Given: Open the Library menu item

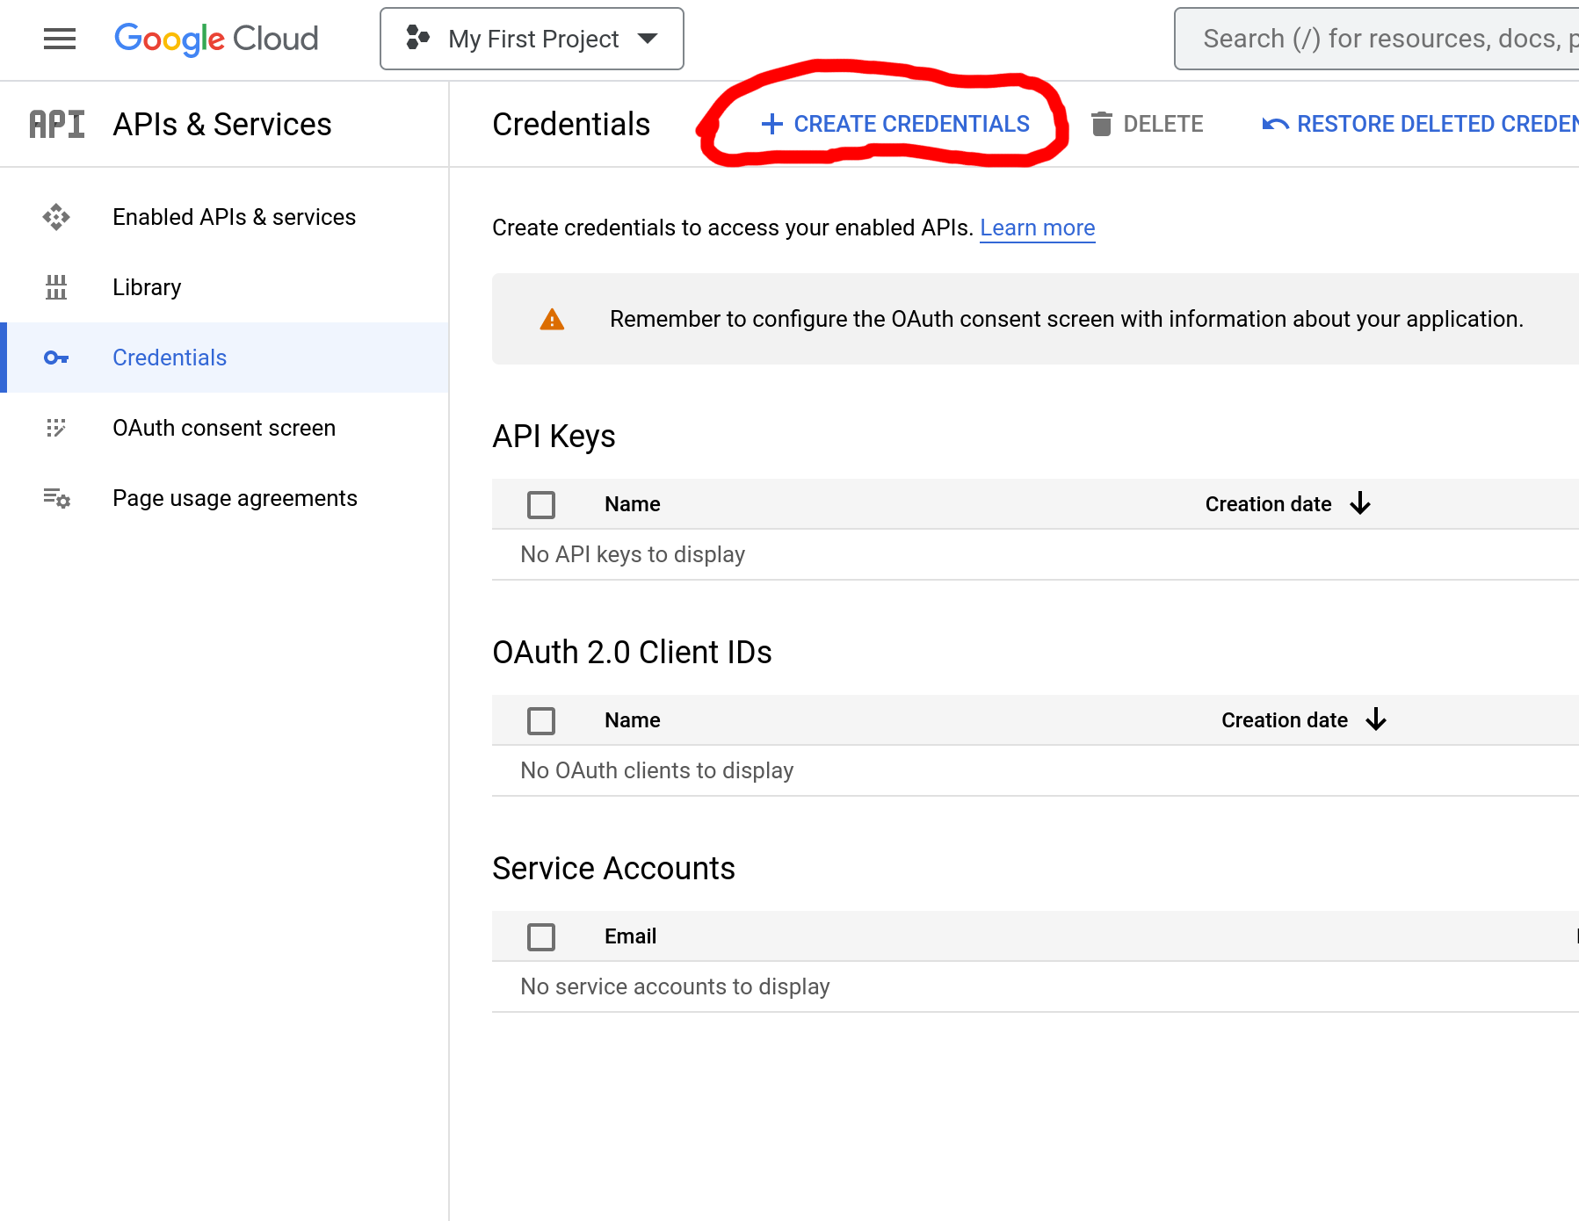Looking at the screenshot, I should [x=147, y=287].
